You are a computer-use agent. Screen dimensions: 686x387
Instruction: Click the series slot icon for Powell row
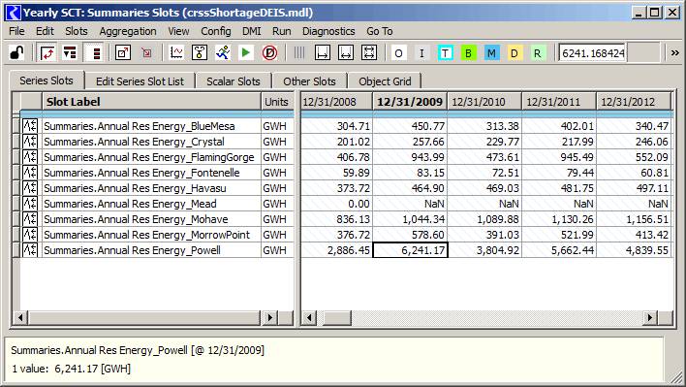pos(30,250)
